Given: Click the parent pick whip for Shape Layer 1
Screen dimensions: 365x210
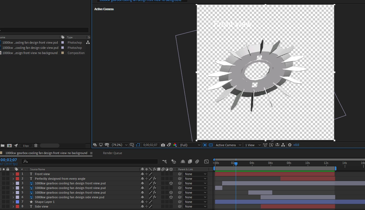Looking at the screenshot, I should point(180,202).
